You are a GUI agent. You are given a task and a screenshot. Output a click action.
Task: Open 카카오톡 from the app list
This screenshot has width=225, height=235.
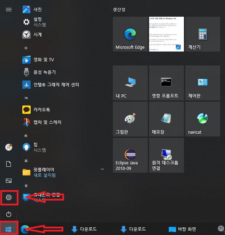coord(42,110)
